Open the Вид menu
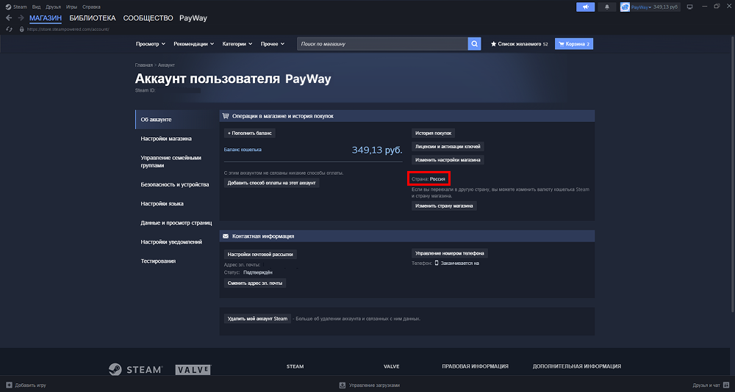 [36, 7]
